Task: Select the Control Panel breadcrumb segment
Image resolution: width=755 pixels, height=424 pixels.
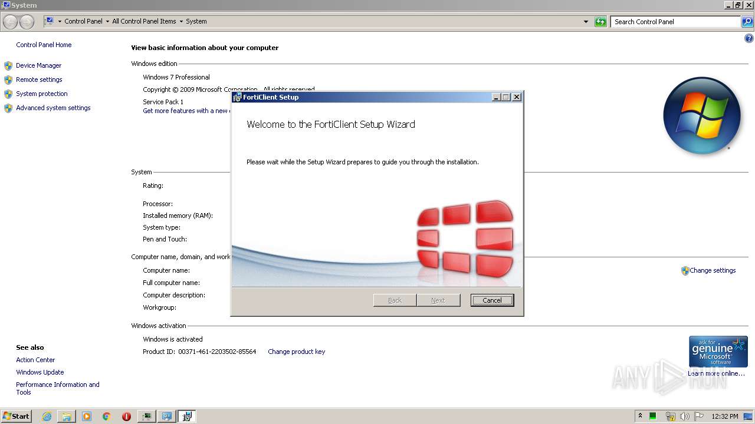Action: click(x=83, y=21)
